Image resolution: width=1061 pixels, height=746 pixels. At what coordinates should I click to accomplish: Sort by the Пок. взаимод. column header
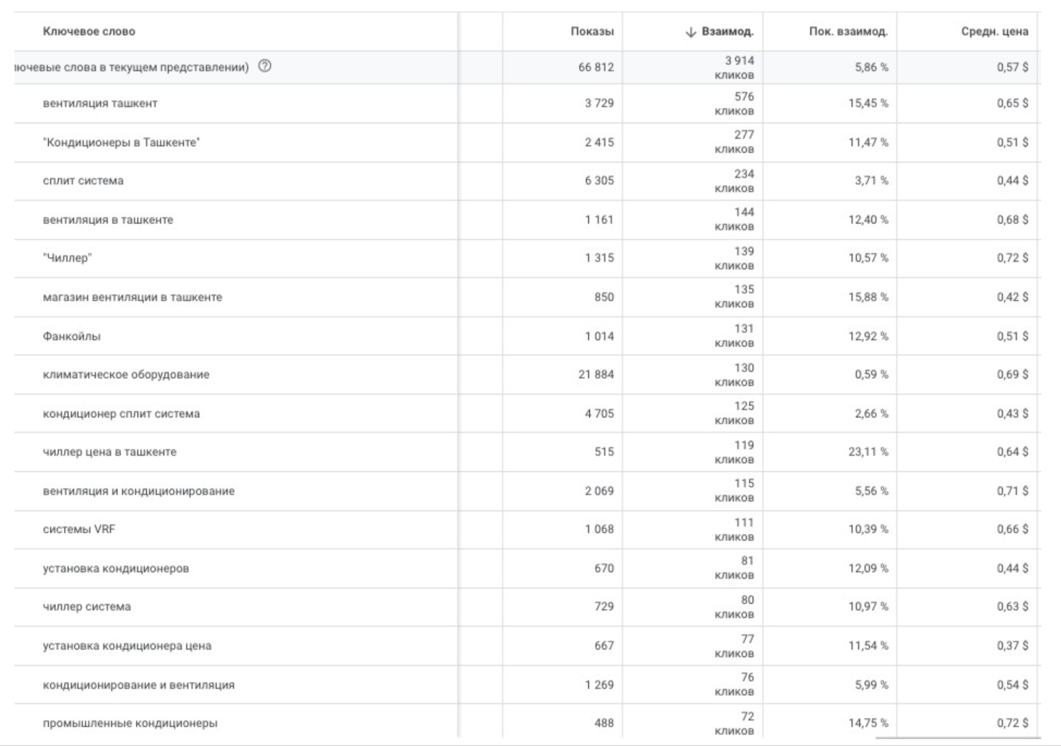click(849, 31)
